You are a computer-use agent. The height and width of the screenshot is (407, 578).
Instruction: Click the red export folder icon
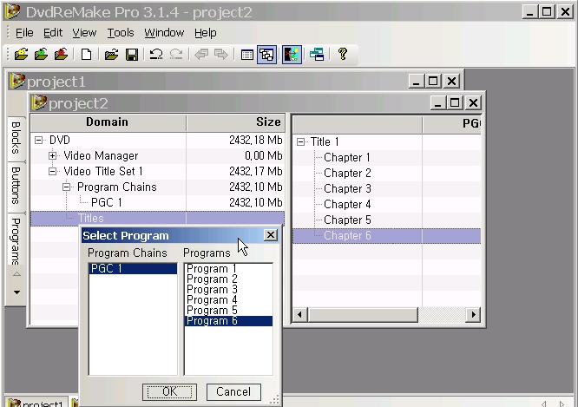[62, 54]
